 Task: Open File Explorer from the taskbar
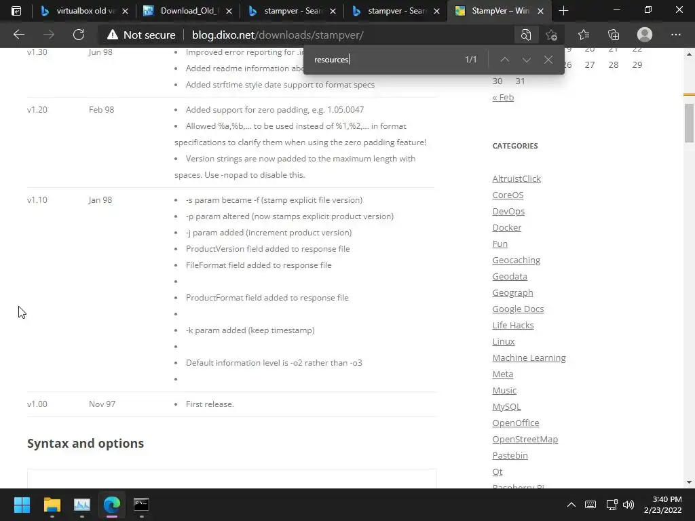(52, 505)
